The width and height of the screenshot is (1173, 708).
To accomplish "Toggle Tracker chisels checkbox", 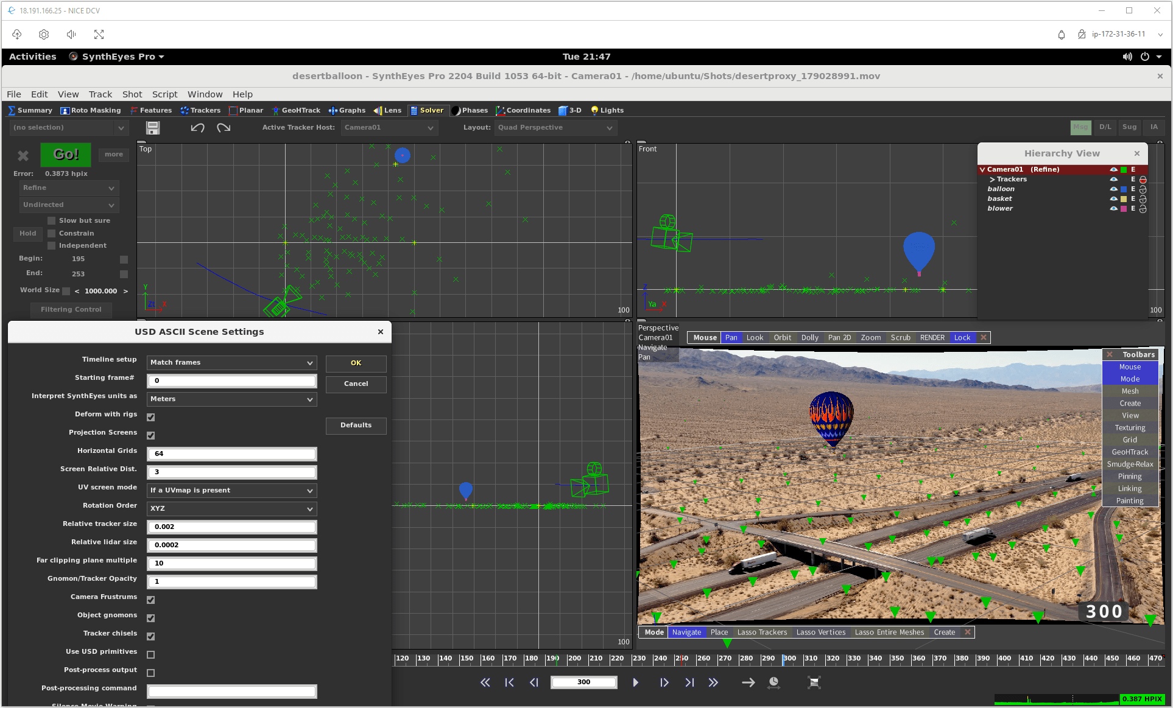I will click(x=151, y=636).
